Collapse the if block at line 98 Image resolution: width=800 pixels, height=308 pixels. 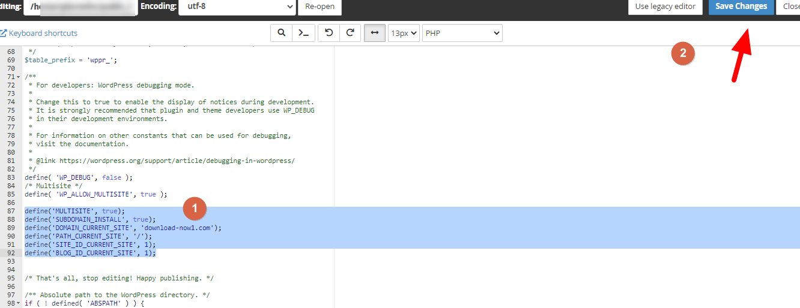[19, 304]
